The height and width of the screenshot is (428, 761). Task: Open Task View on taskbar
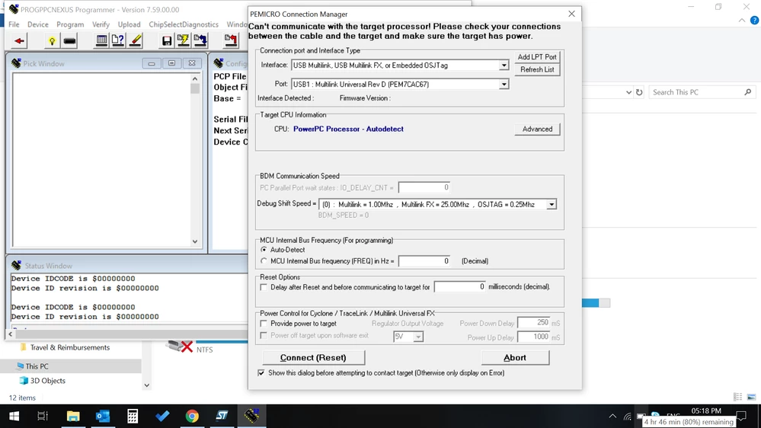[x=43, y=416]
